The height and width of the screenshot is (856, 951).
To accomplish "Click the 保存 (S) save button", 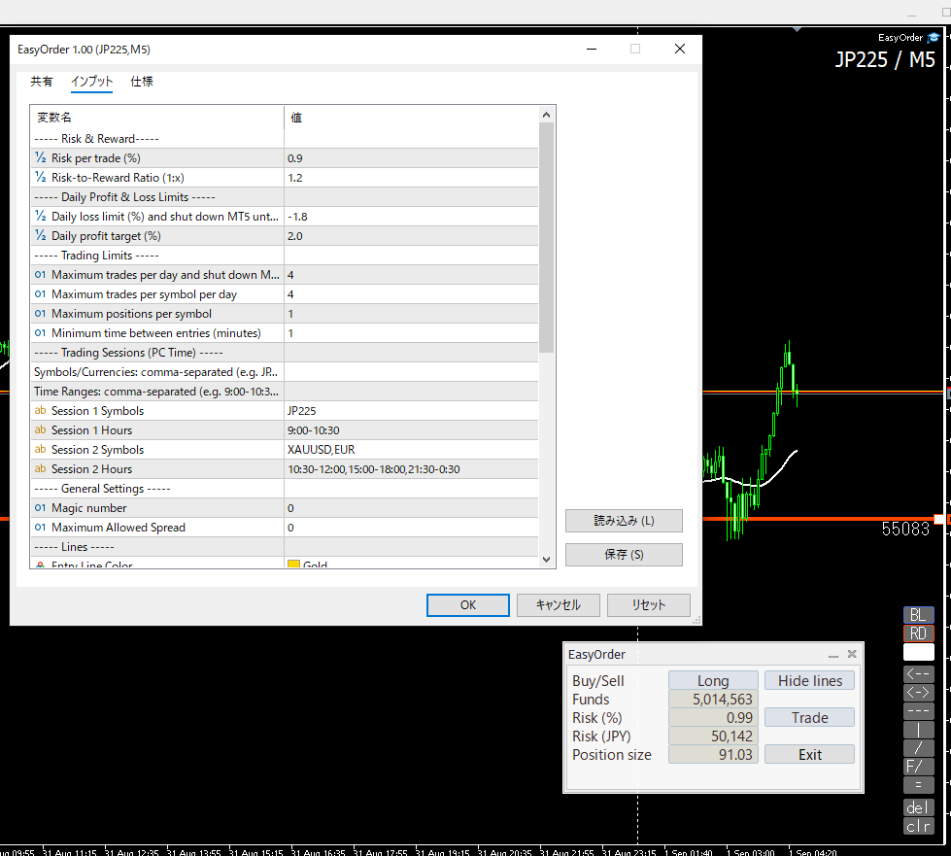I will pos(624,555).
